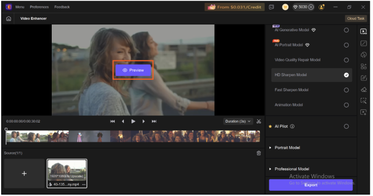Open the message panel icon in title bar

tap(272, 7)
